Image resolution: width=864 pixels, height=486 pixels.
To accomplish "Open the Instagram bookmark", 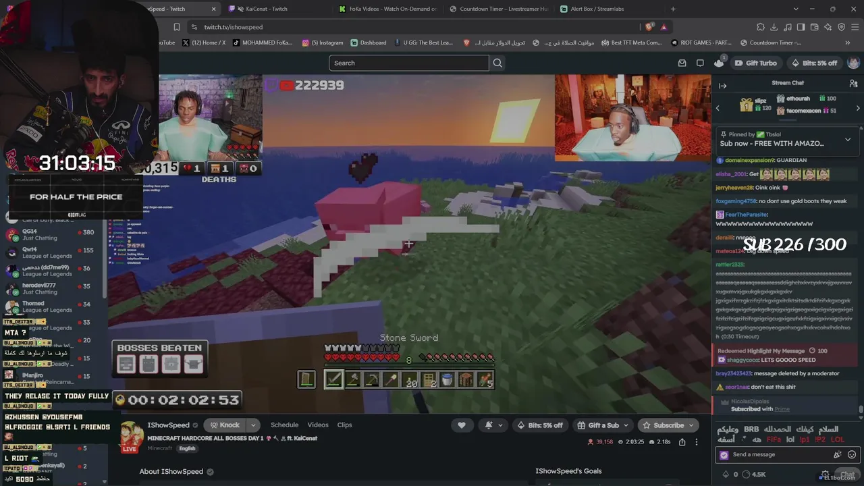I will (x=323, y=43).
